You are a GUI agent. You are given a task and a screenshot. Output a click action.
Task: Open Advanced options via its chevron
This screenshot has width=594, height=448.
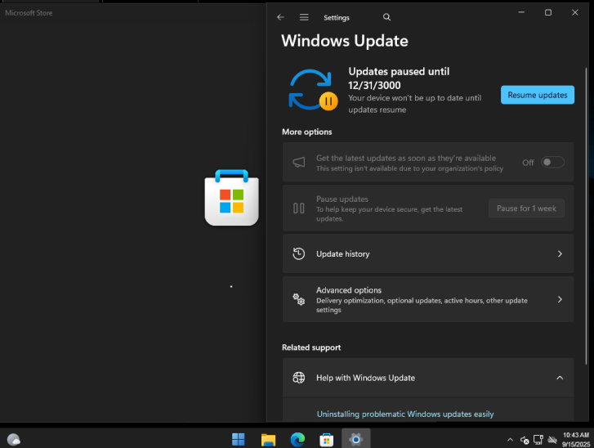tap(560, 299)
